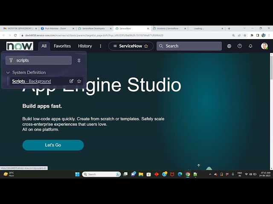Click the global Search field
Viewport: 273px width, 204px height.
[189, 46]
